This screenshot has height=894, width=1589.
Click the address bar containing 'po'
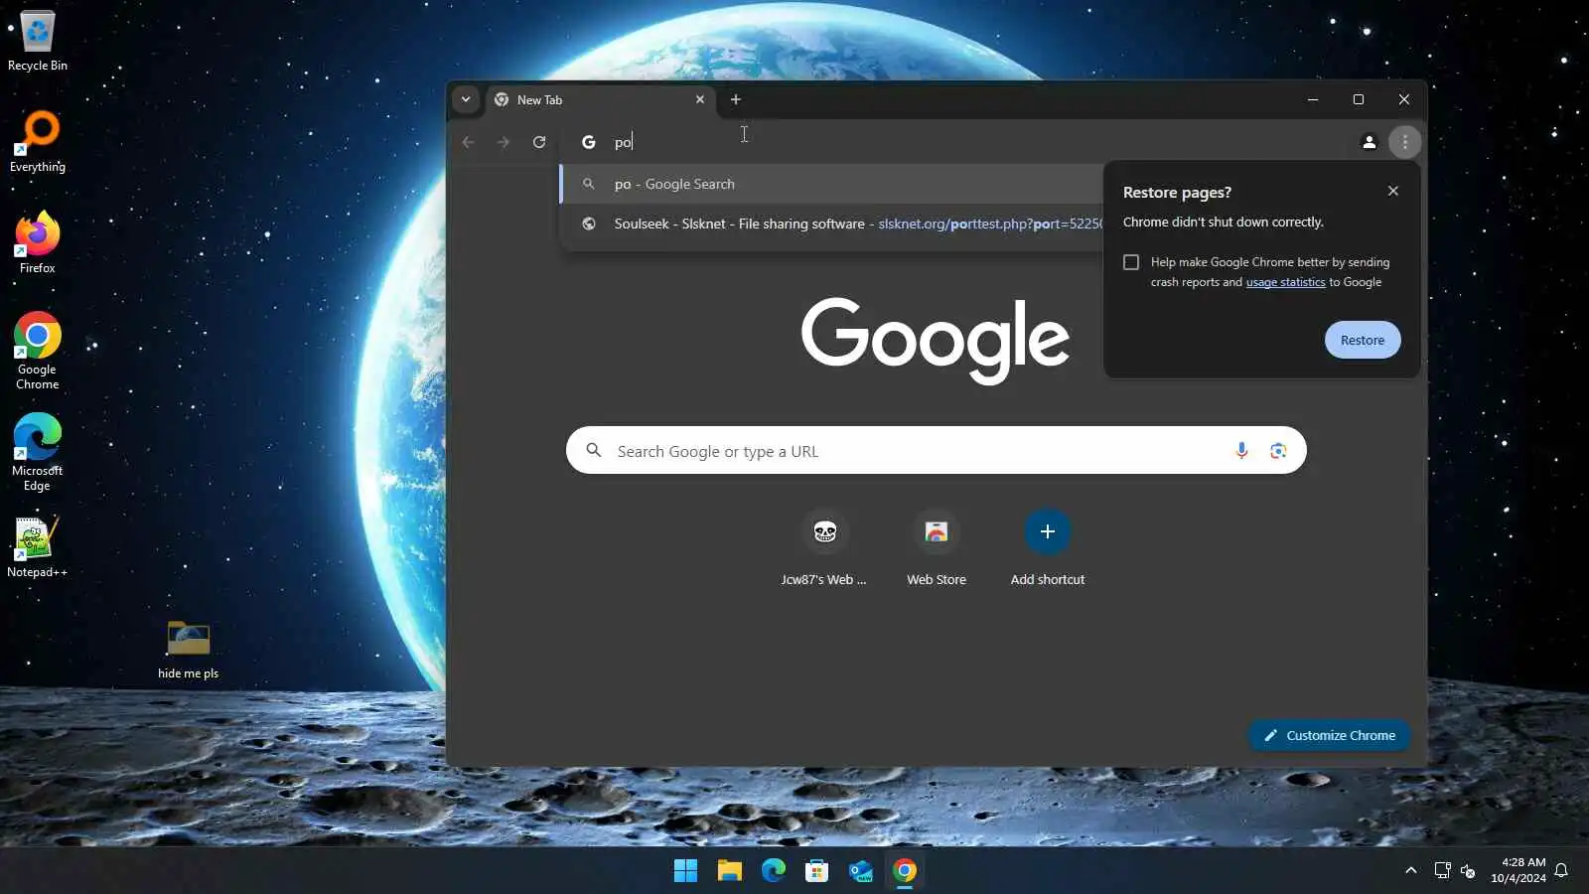(958, 142)
